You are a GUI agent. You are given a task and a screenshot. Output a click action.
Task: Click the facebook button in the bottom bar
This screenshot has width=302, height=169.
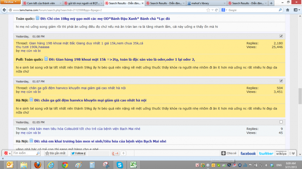point(248,154)
